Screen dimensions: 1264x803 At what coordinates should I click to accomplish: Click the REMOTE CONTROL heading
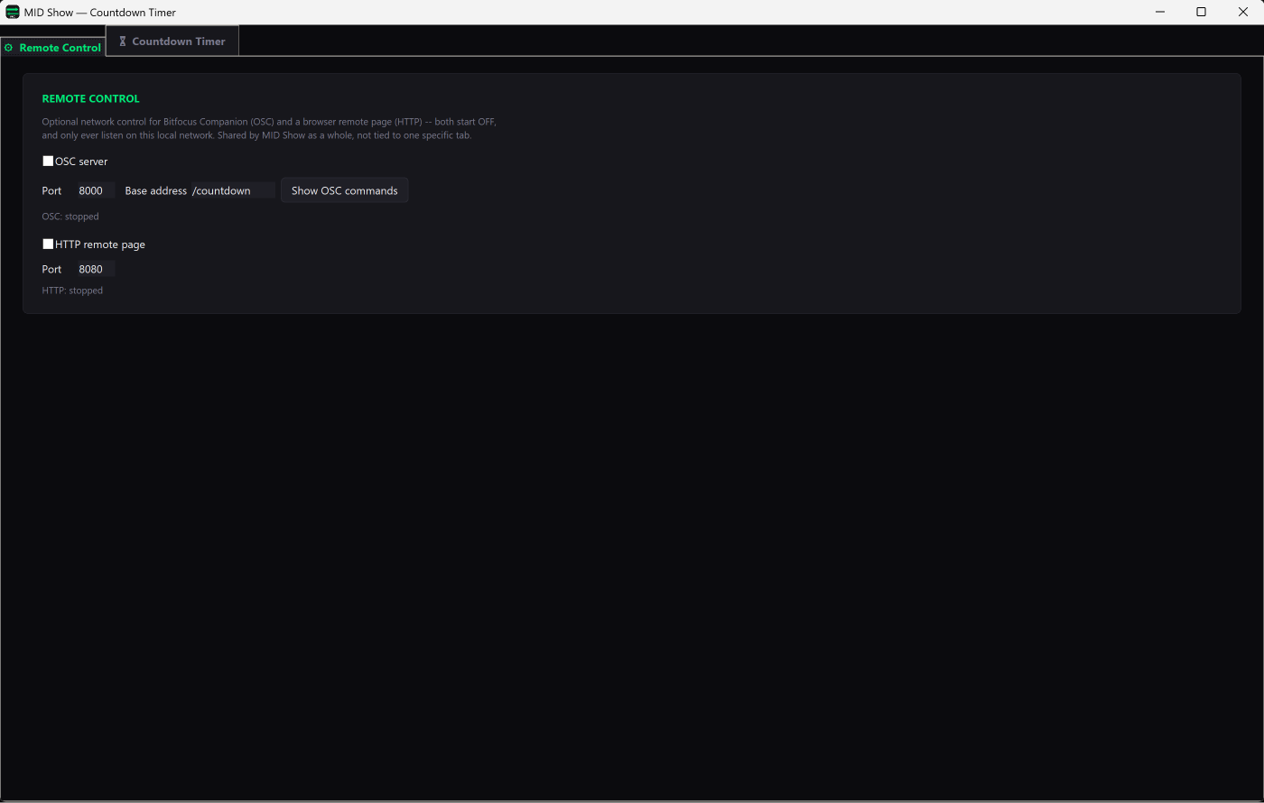[91, 98]
